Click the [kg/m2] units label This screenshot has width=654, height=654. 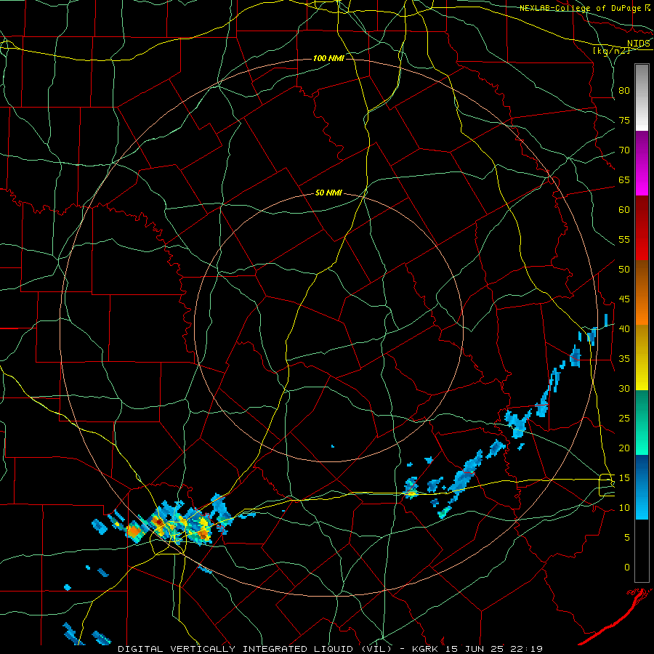(x=611, y=51)
